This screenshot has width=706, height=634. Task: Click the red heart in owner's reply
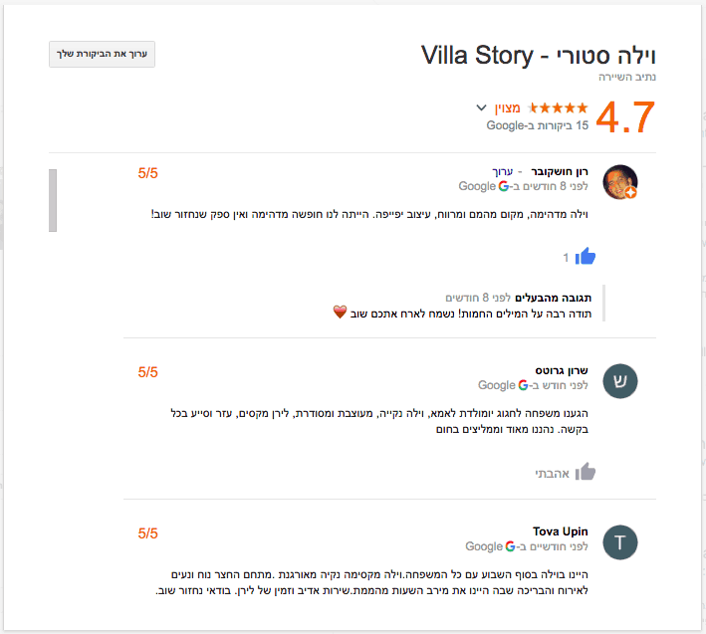(340, 312)
